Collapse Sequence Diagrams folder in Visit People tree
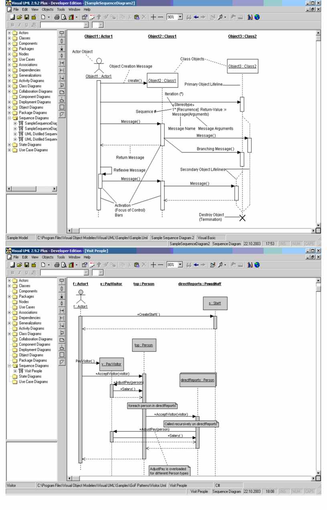The width and height of the screenshot is (327, 510). click(9, 366)
